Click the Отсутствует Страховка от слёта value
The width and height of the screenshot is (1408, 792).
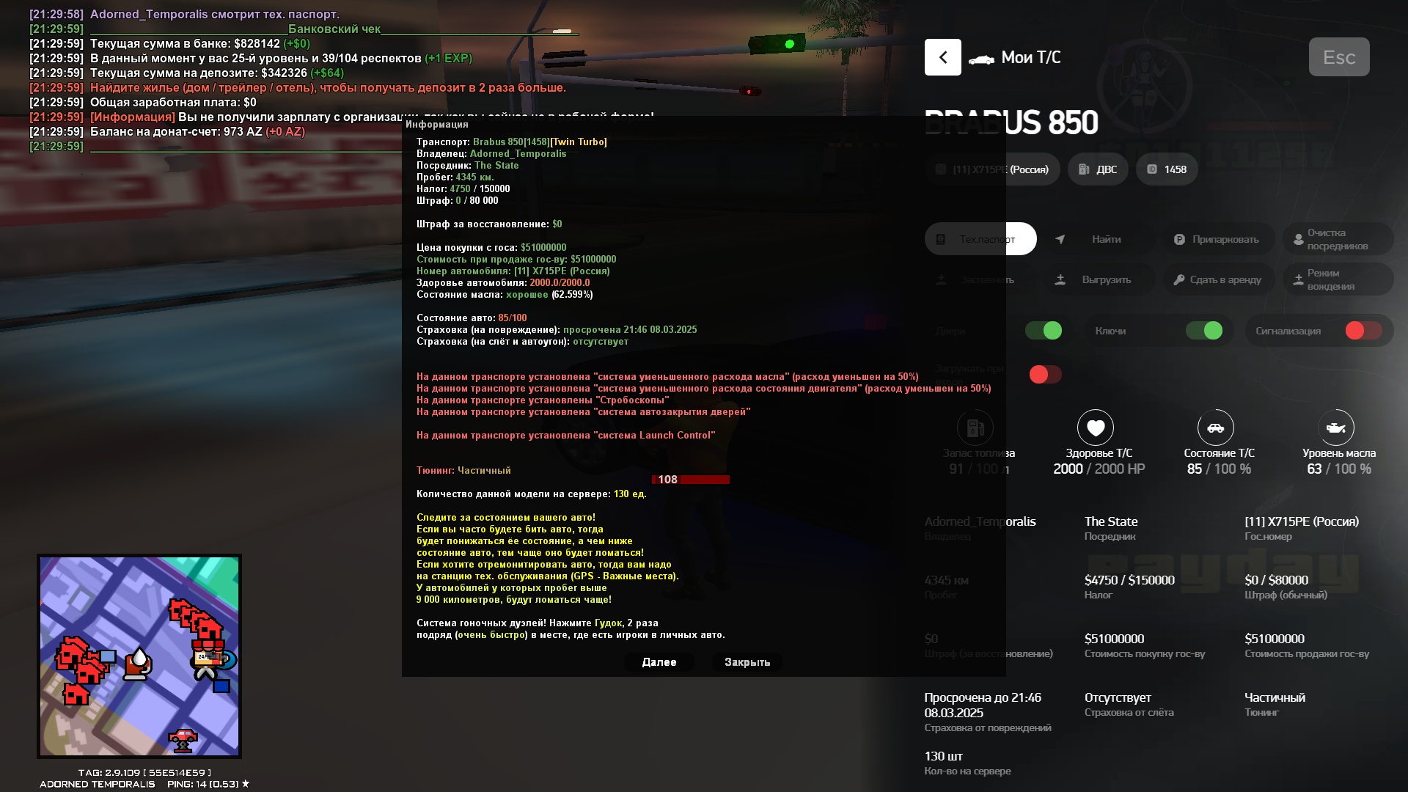tap(1118, 697)
